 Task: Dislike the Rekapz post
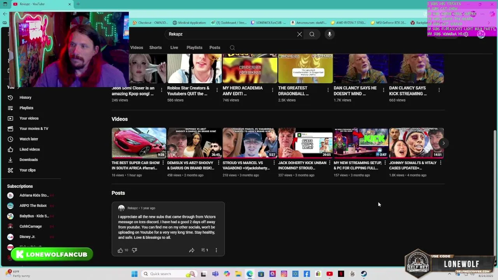click(134, 250)
